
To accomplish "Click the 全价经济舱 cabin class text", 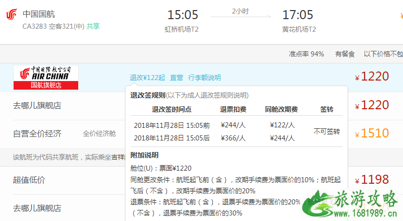I will point(99,133).
